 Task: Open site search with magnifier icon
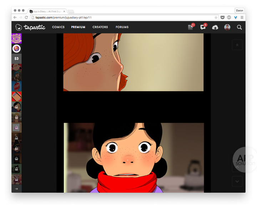point(239,27)
